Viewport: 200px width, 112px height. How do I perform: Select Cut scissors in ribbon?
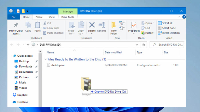pyautogui.click(x=47, y=23)
